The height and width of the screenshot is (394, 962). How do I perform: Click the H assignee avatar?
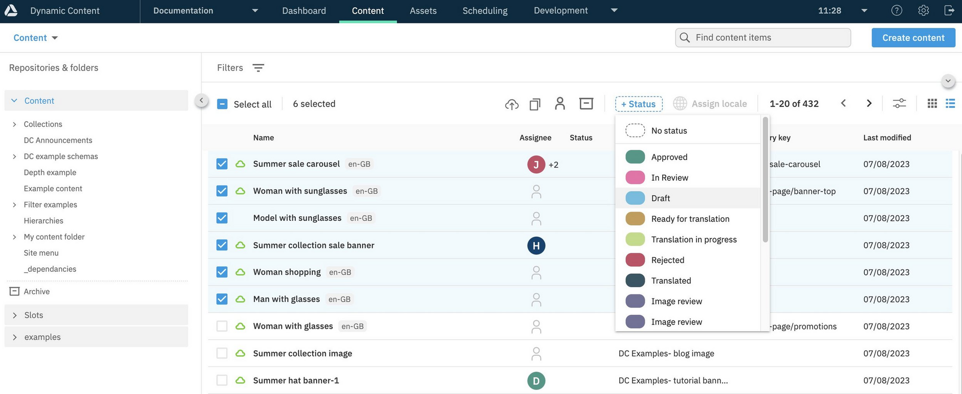536,245
